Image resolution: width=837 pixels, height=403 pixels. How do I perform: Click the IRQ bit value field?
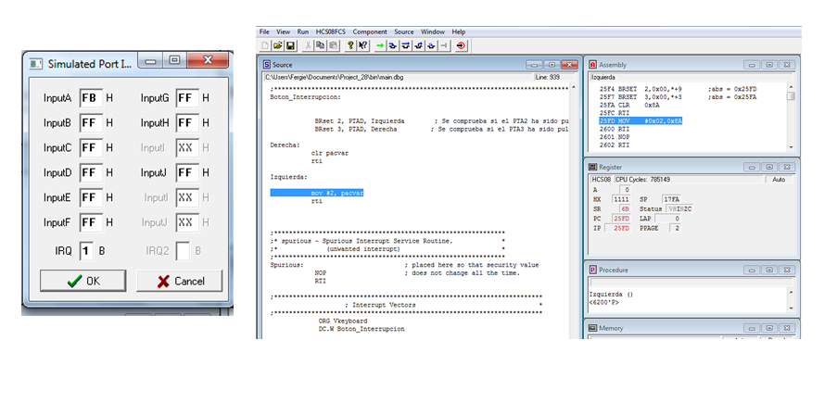[x=86, y=250]
